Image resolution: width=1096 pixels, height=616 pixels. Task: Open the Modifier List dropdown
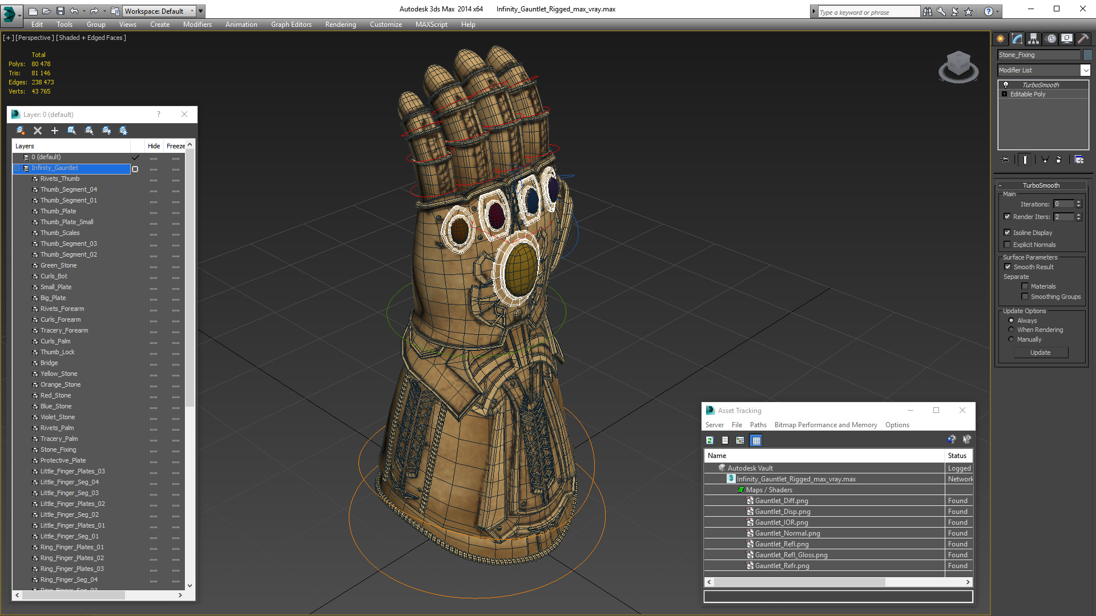[x=1085, y=70]
